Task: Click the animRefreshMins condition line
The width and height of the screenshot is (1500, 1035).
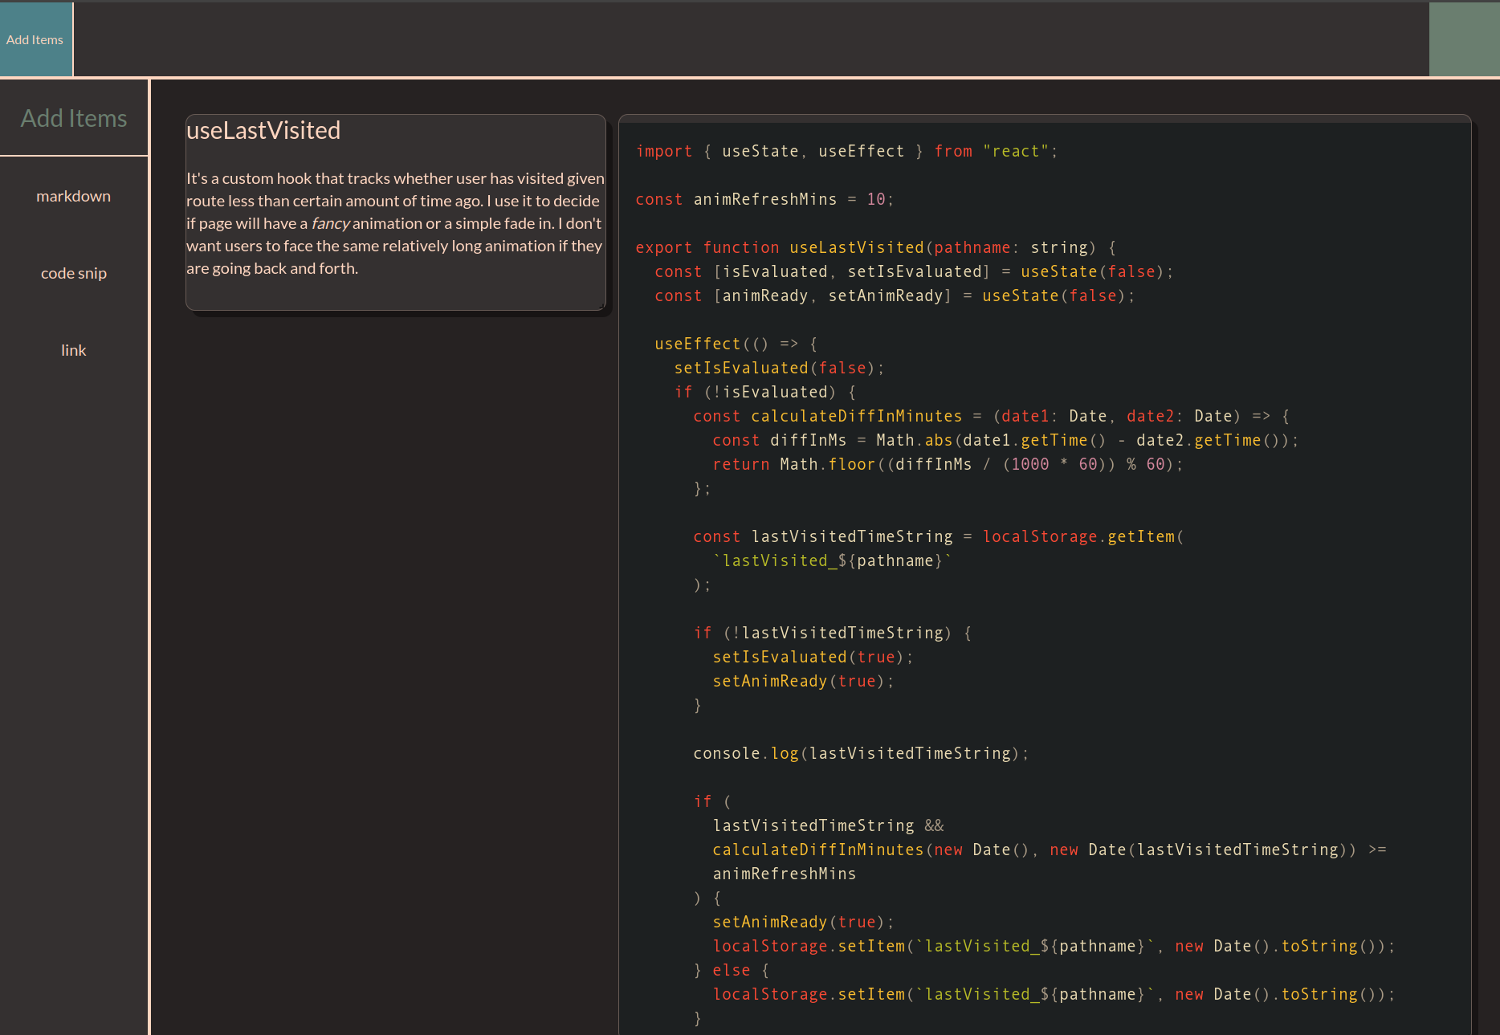Action: 785,874
